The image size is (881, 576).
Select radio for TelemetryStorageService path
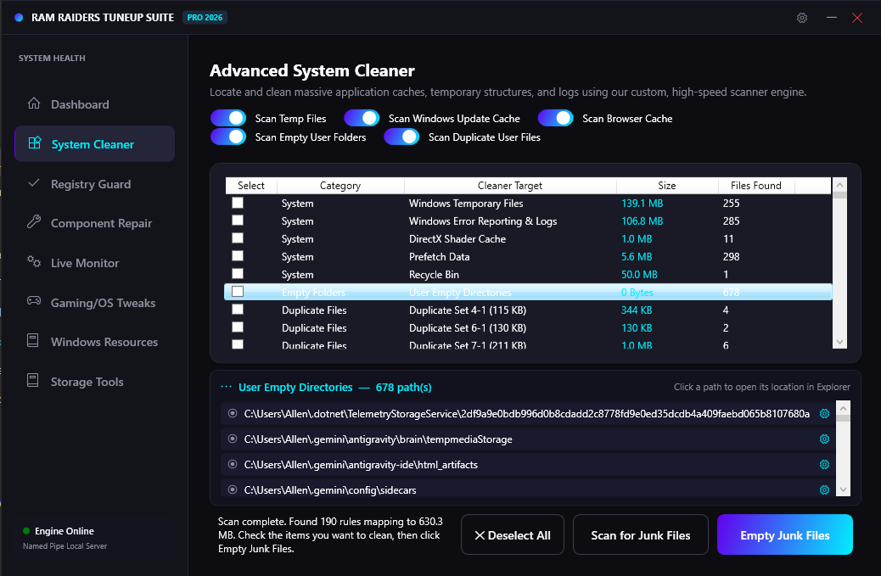tap(233, 413)
